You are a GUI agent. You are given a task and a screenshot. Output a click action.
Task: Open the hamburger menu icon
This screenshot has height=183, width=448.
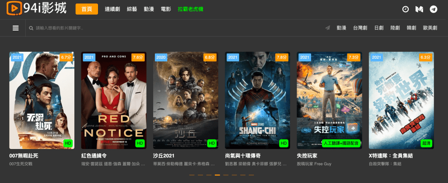(x=16, y=28)
